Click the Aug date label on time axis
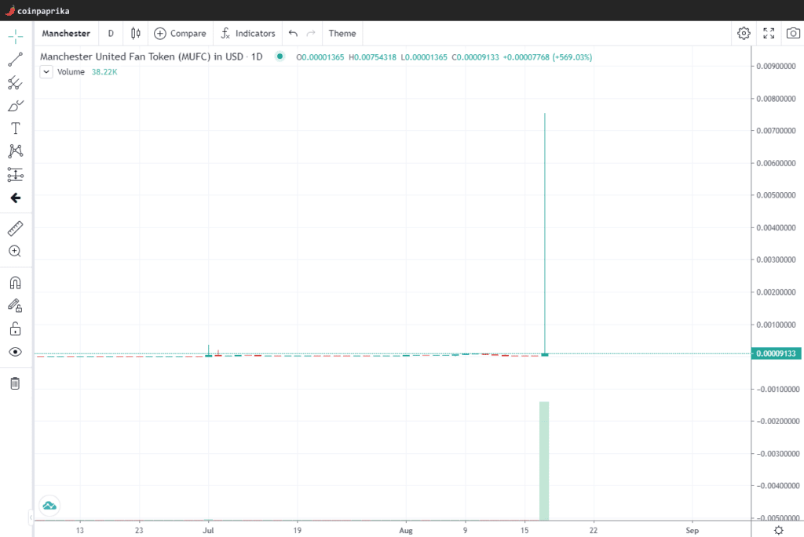This screenshot has width=804, height=537. 406,531
